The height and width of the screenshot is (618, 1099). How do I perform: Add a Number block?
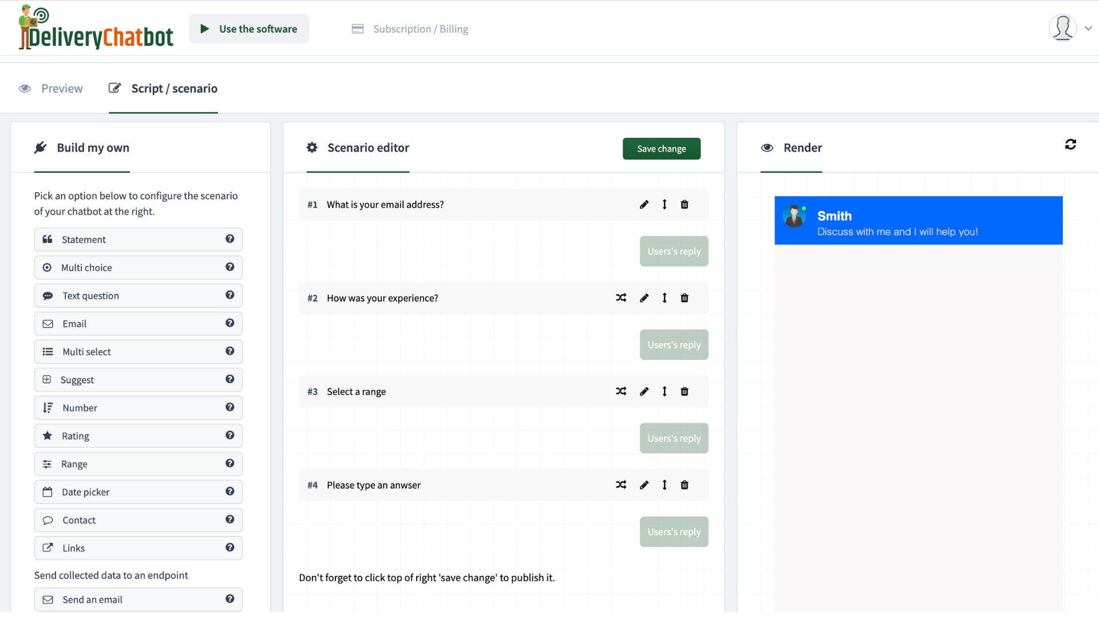[x=138, y=407]
